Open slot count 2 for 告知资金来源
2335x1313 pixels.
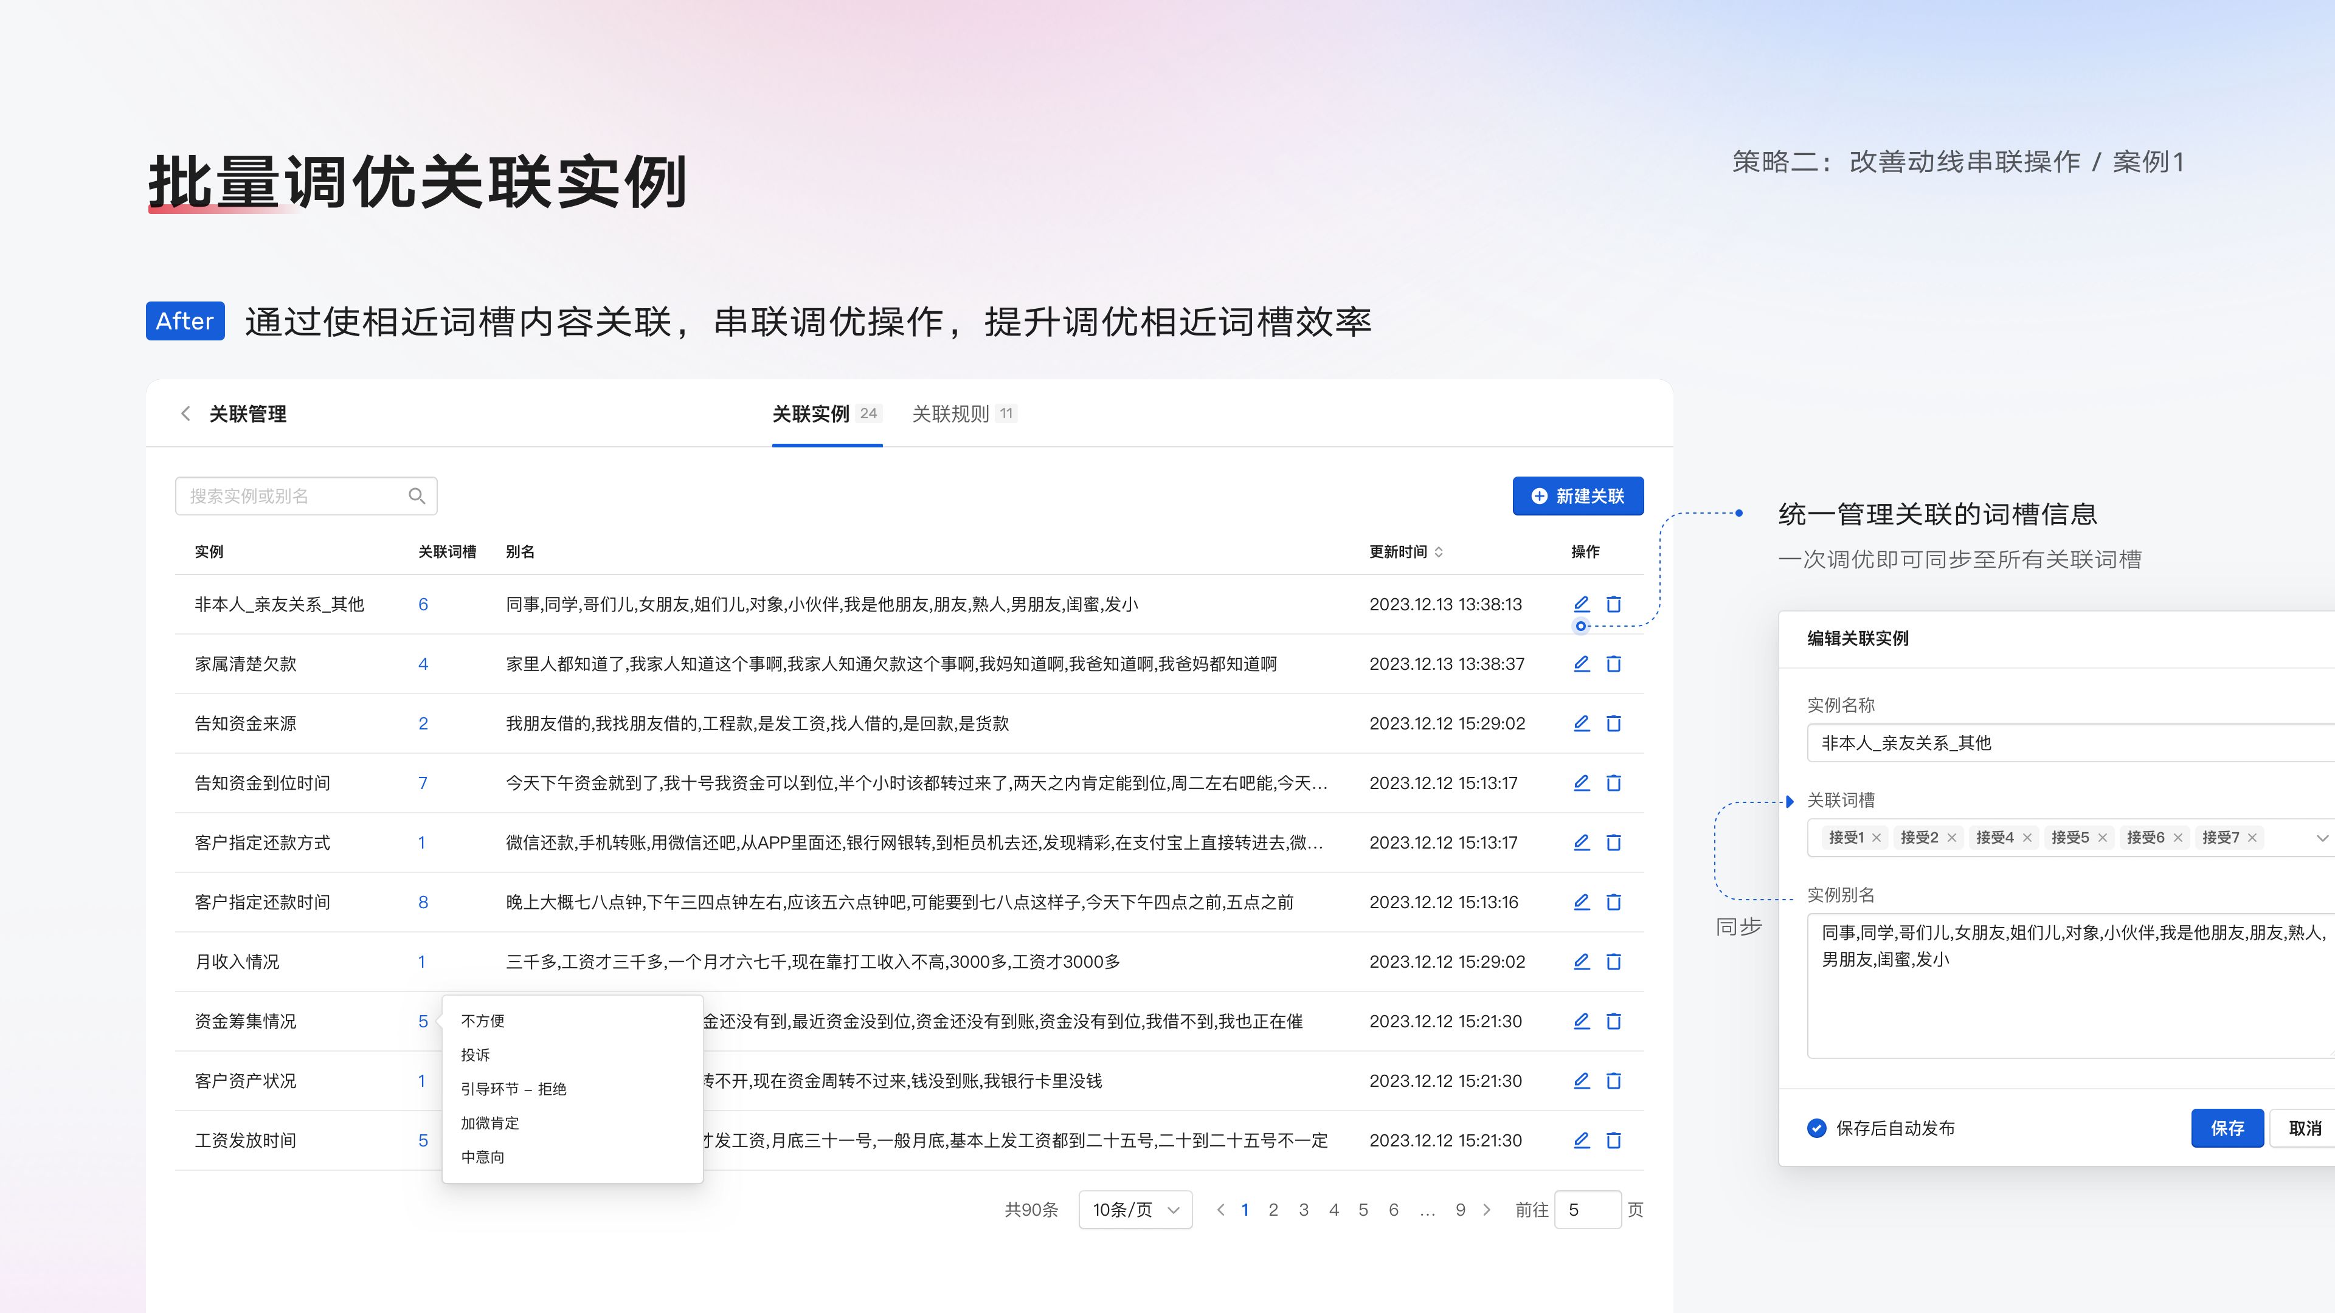point(423,723)
